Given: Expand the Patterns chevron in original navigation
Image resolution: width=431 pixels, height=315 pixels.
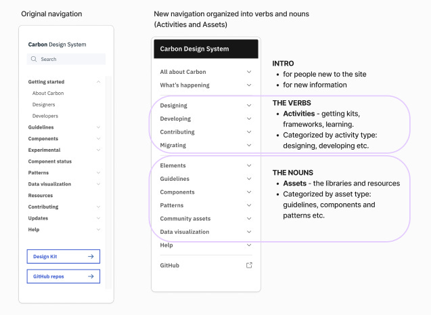Looking at the screenshot, I should coord(98,173).
